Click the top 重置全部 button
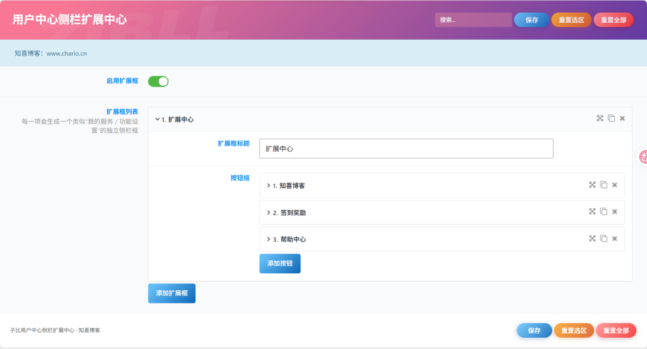This screenshot has width=647, height=349. tap(613, 20)
